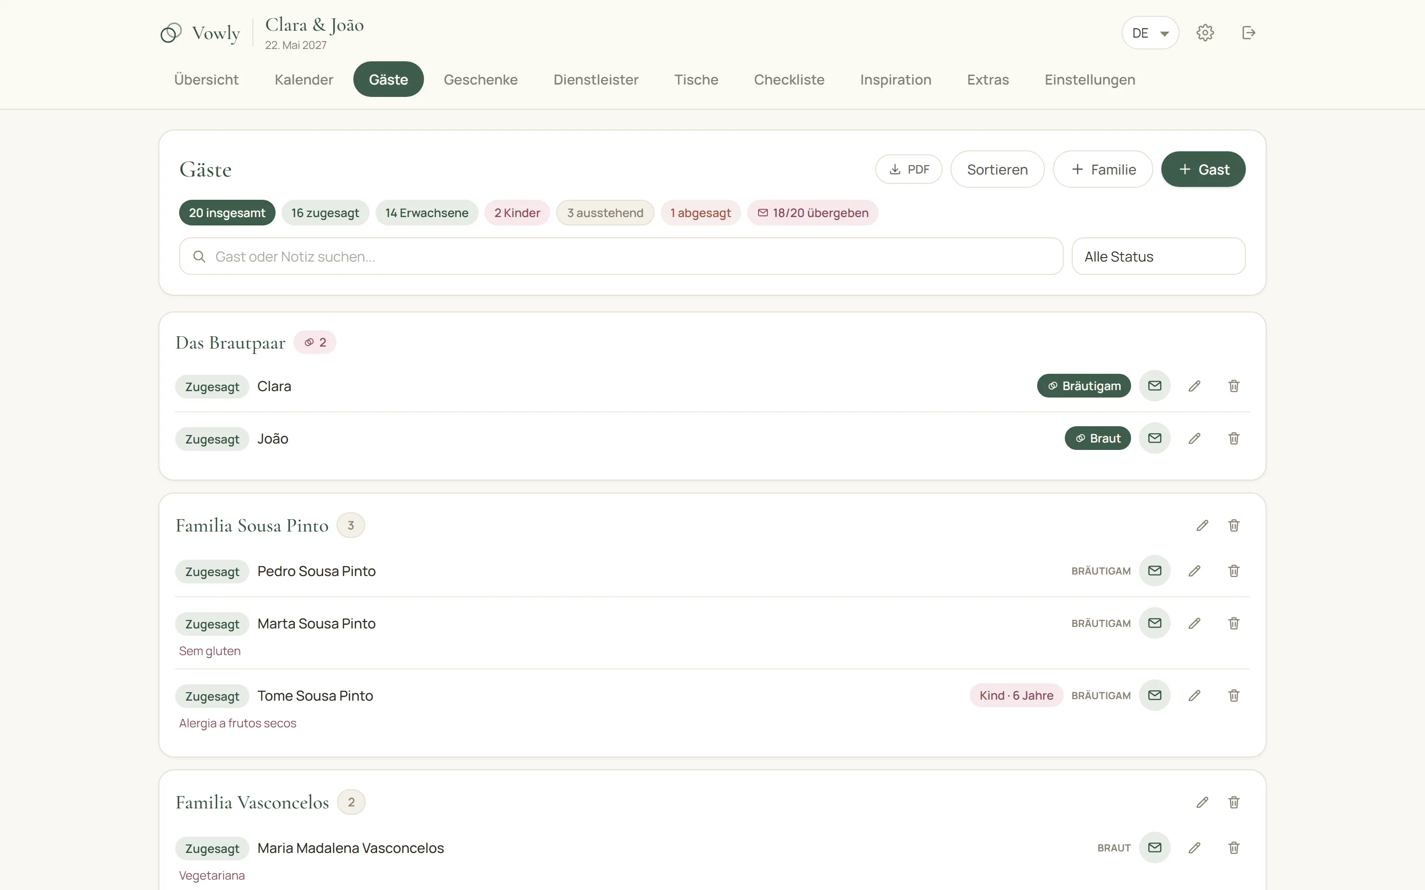Navigate to the Dienstleister tab

596,80
